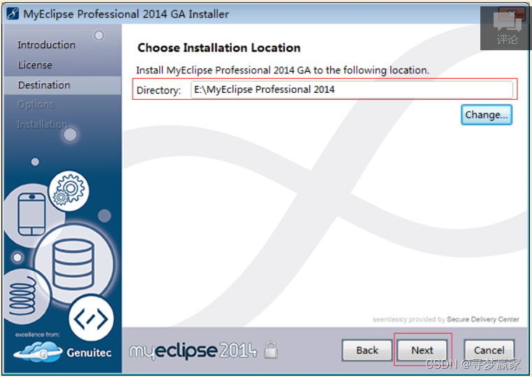
Task: Cancel the MyEclipse installation
Action: pyautogui.click(x=489, y=350)
